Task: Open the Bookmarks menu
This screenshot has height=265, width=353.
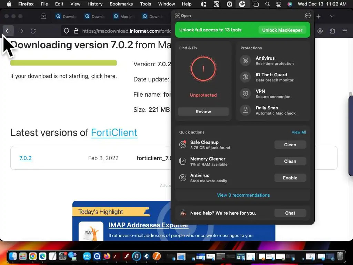Action: point(121,4)
